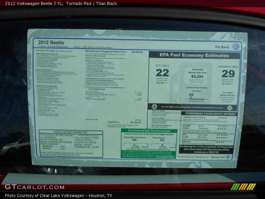The width and height of the screenshot is (265, 199).
Task: Click the Government 5-Star Safety Ratings header
Action: pyautogui.click(x=210, y=114)
